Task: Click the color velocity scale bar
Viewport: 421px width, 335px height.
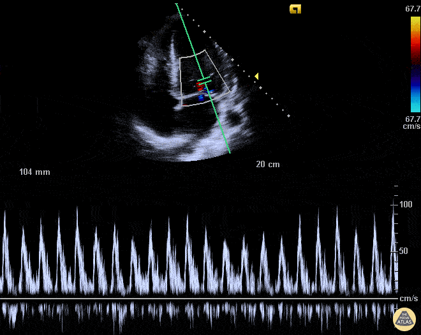Action: [415, 64]
